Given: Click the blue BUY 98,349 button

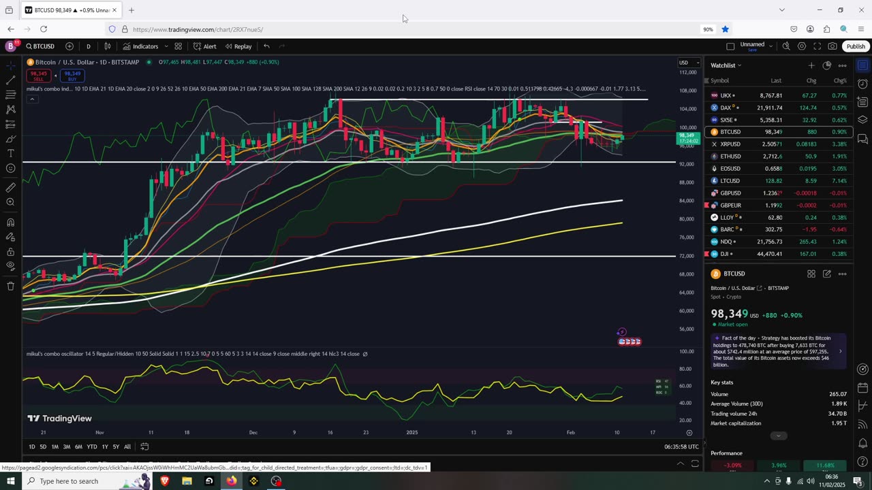Looking at the screenshot, I should click(x=72, y=76).
